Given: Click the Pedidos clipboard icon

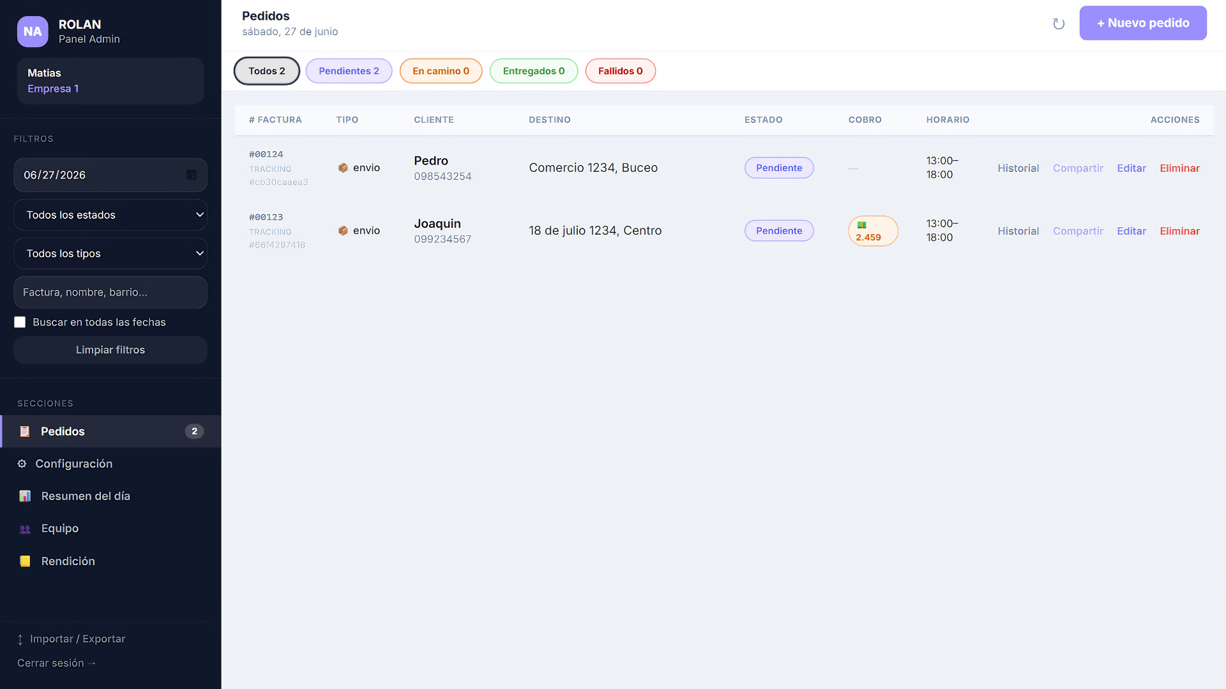Looking at the screenshot, I should tap(25, 431).
